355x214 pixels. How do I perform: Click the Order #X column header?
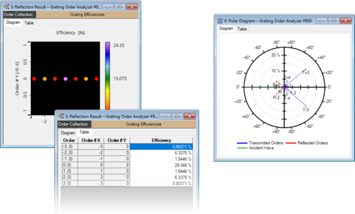pyautogui.click(x=91, y=140)
